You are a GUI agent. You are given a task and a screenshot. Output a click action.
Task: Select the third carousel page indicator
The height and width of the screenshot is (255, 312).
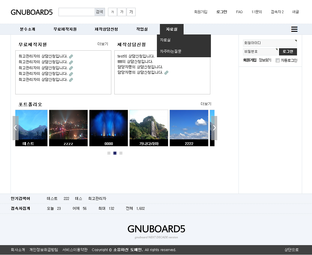pos(121,153)
